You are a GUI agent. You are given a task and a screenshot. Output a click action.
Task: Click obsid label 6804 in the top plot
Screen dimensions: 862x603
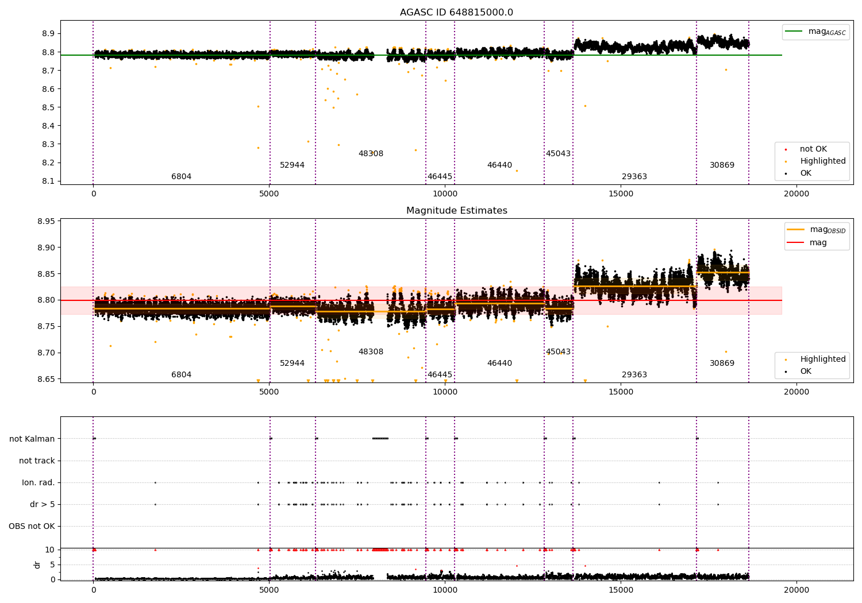tap(181, 177)
